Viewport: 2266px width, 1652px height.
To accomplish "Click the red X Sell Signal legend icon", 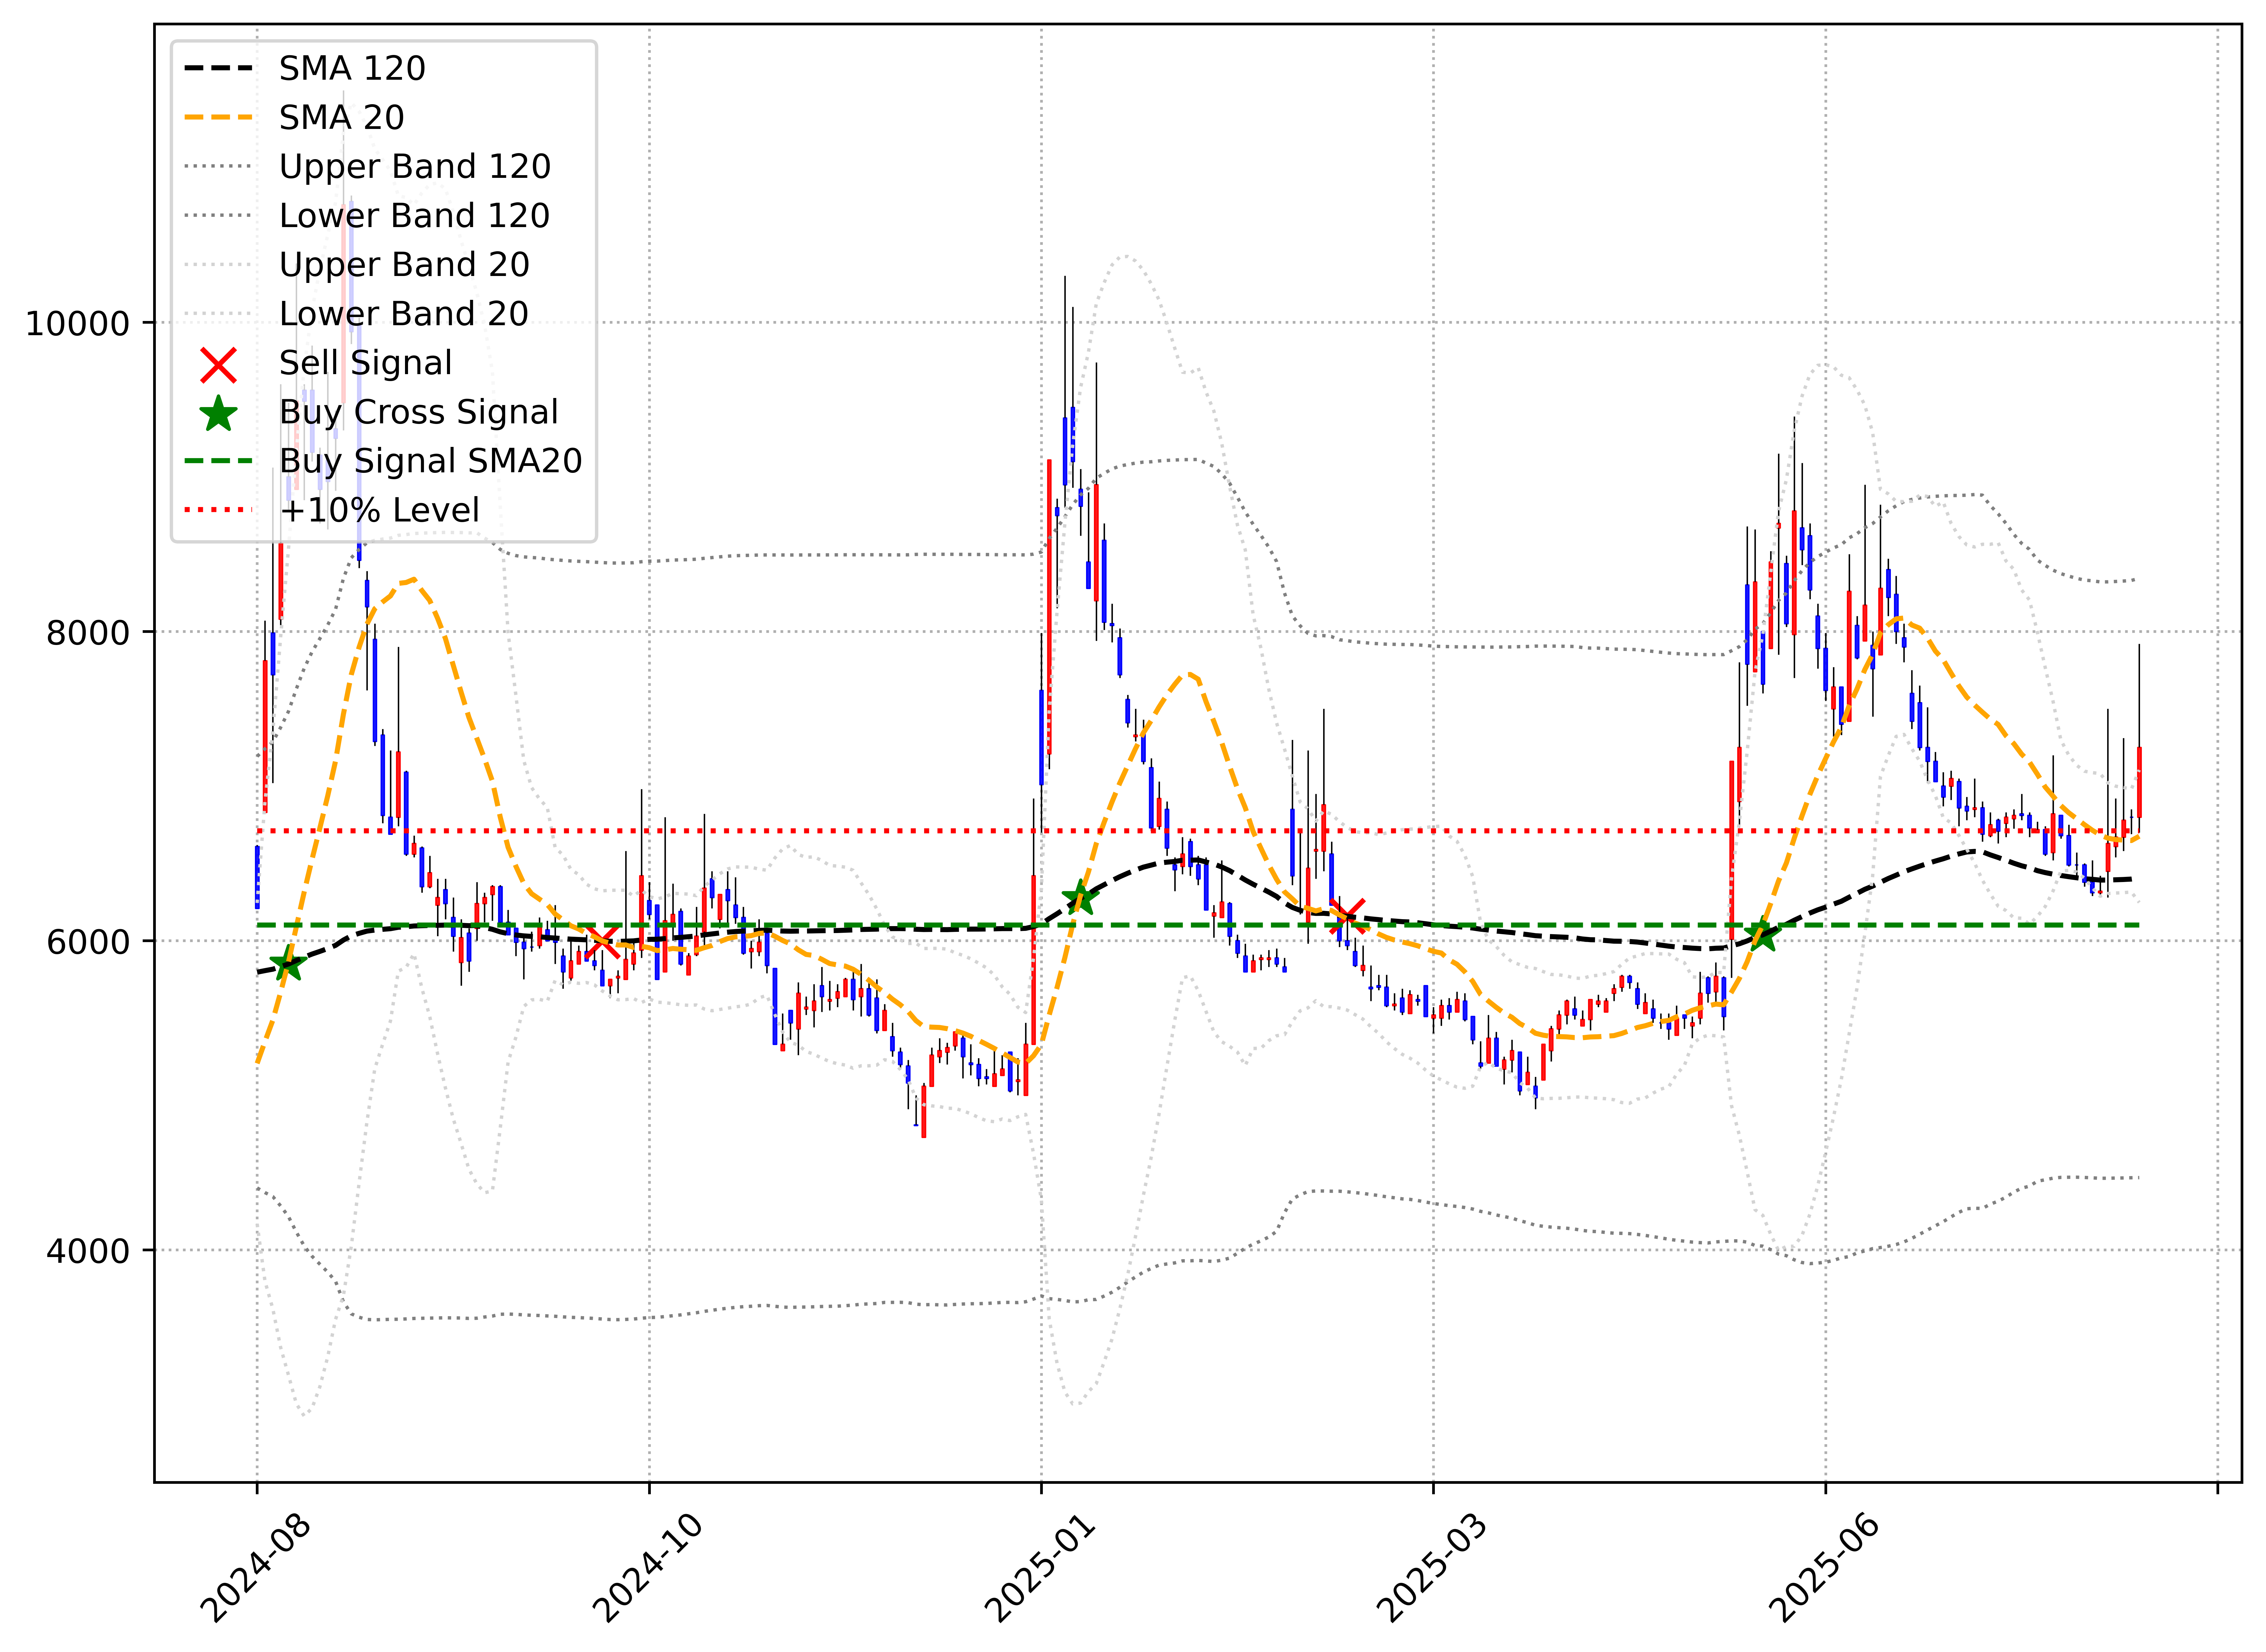I will (218, 365).
